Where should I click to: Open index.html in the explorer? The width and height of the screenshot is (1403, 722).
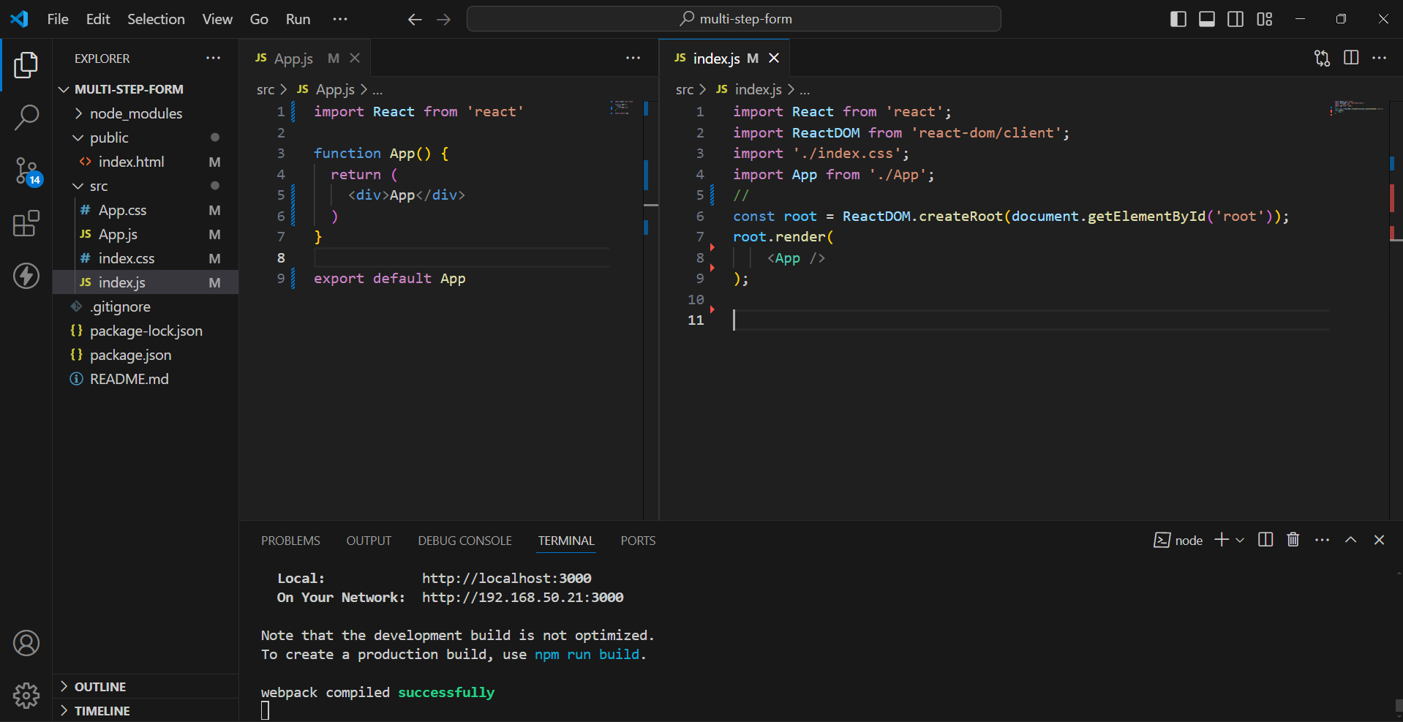[146, 162]
